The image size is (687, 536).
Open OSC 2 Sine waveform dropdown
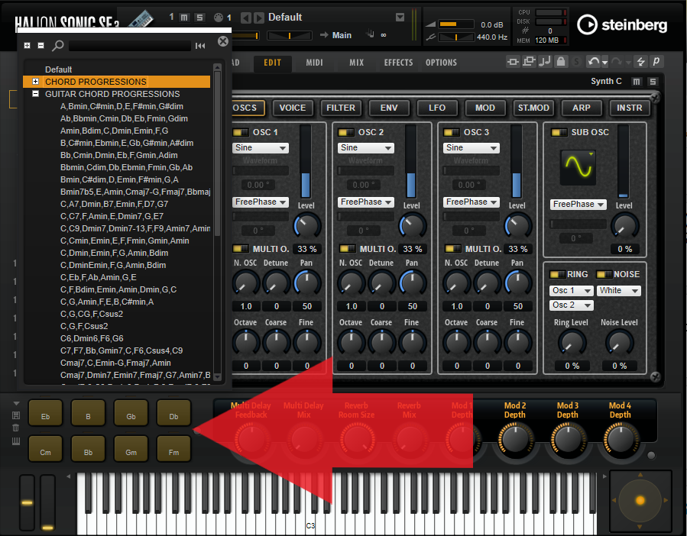click(366, 148)
